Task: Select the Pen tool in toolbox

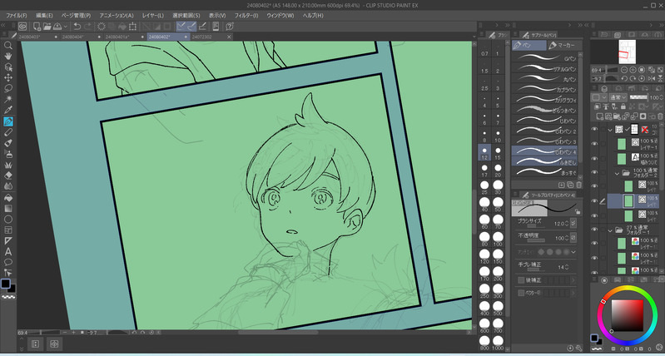Action: [7, 121]
